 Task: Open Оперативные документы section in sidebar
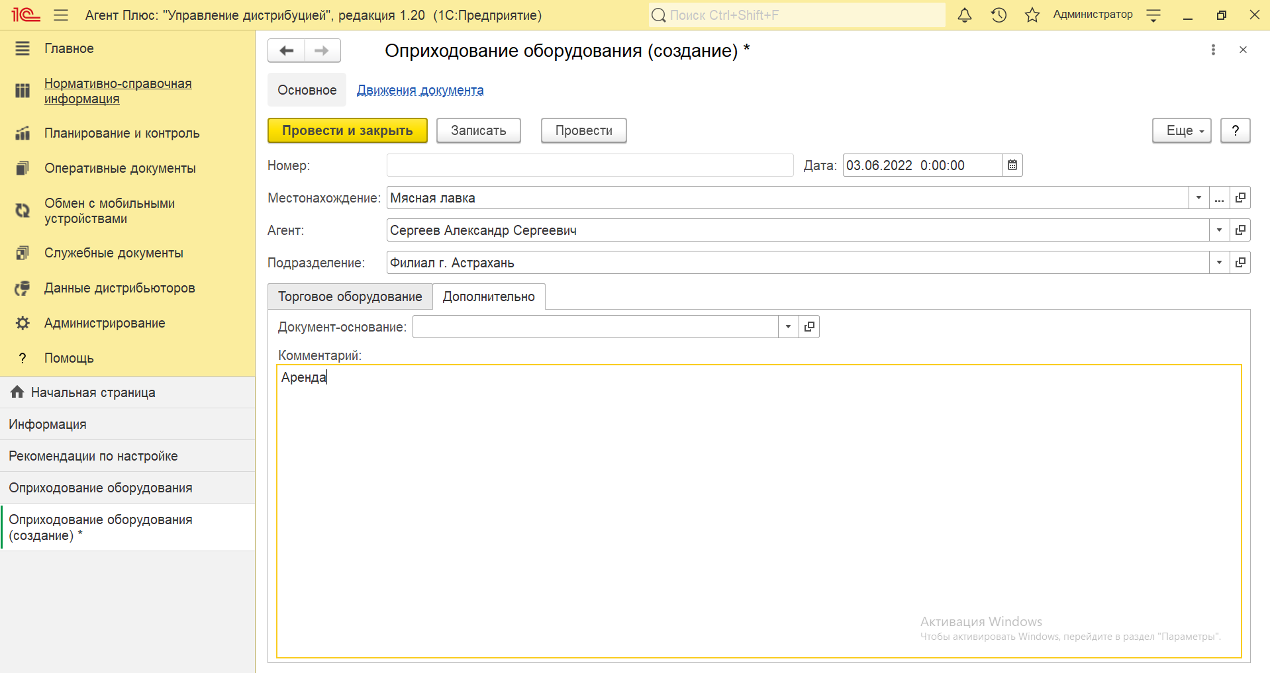(120, 168)
